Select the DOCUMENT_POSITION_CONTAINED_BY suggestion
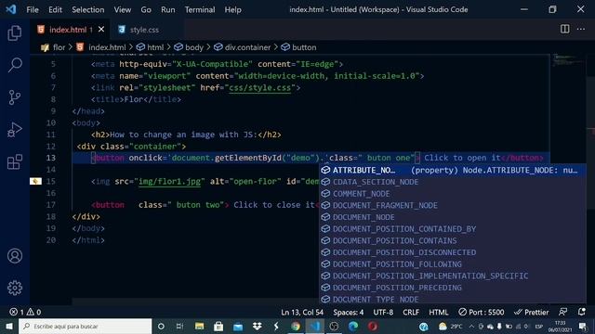 (453, 229)
